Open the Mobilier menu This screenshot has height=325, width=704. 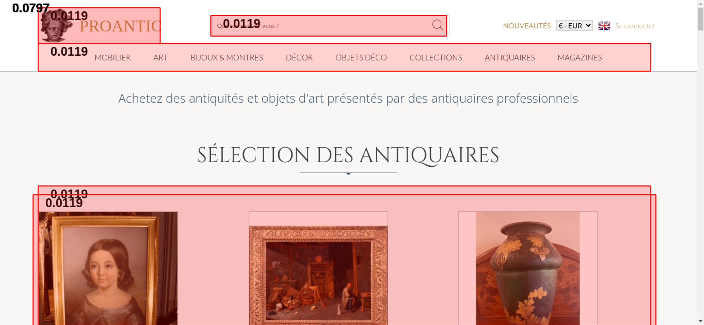113,57
